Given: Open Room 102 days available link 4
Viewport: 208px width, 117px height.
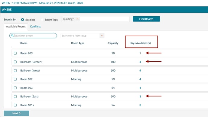Looking at the screenshot, I should tap(140, 79).
